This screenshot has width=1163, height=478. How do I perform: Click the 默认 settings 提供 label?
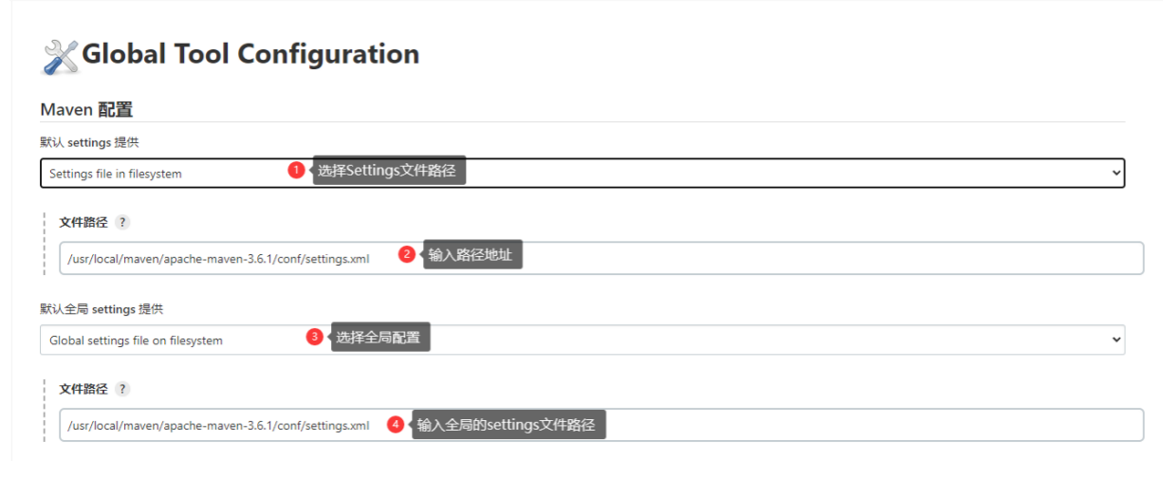coord(89,142)
